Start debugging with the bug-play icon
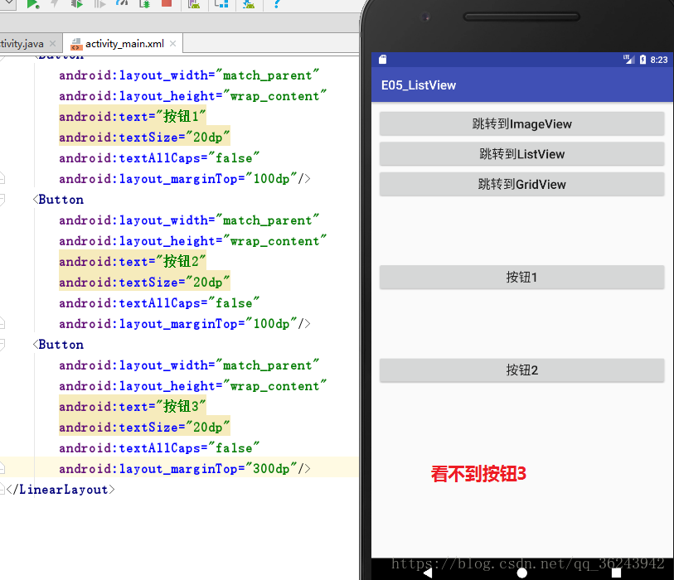674x580 pixels. (x=77, y=4)
